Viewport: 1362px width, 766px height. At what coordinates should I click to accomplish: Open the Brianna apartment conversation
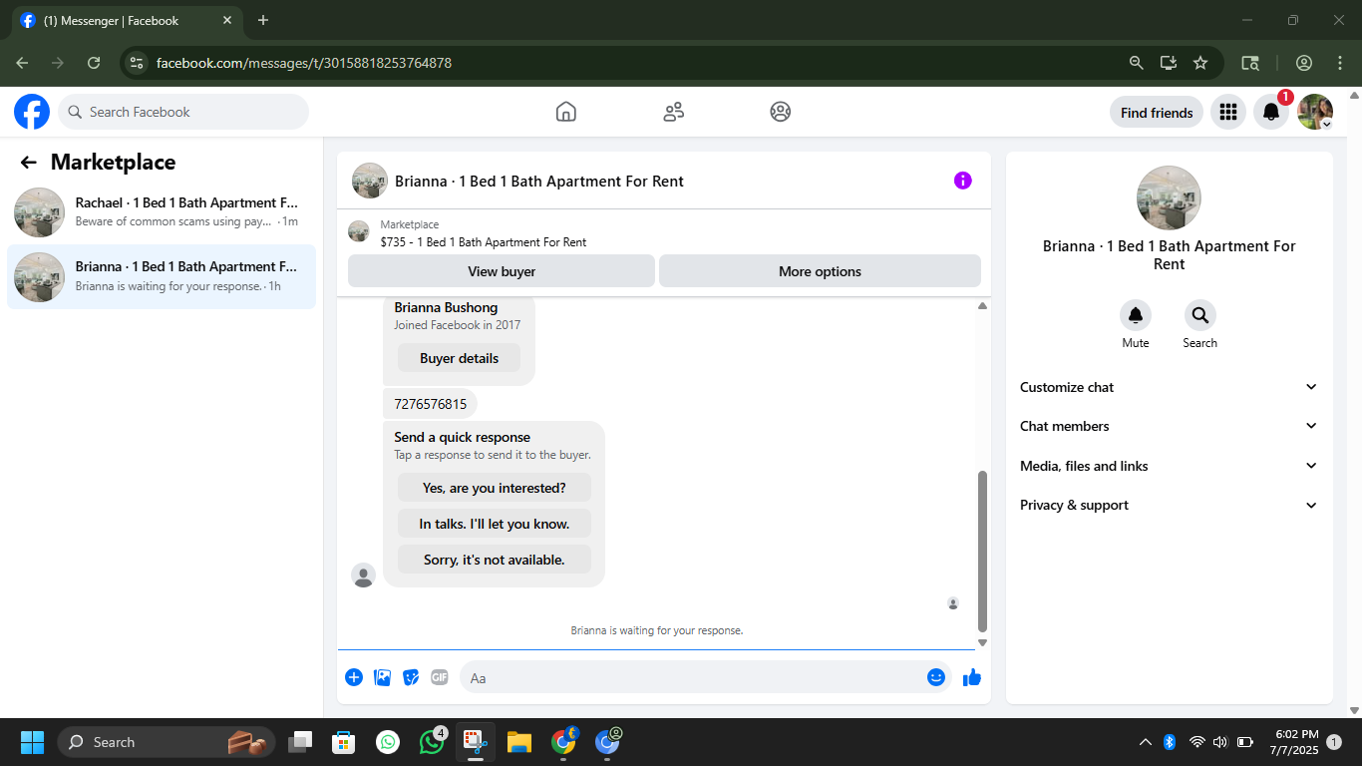[162, 276]
